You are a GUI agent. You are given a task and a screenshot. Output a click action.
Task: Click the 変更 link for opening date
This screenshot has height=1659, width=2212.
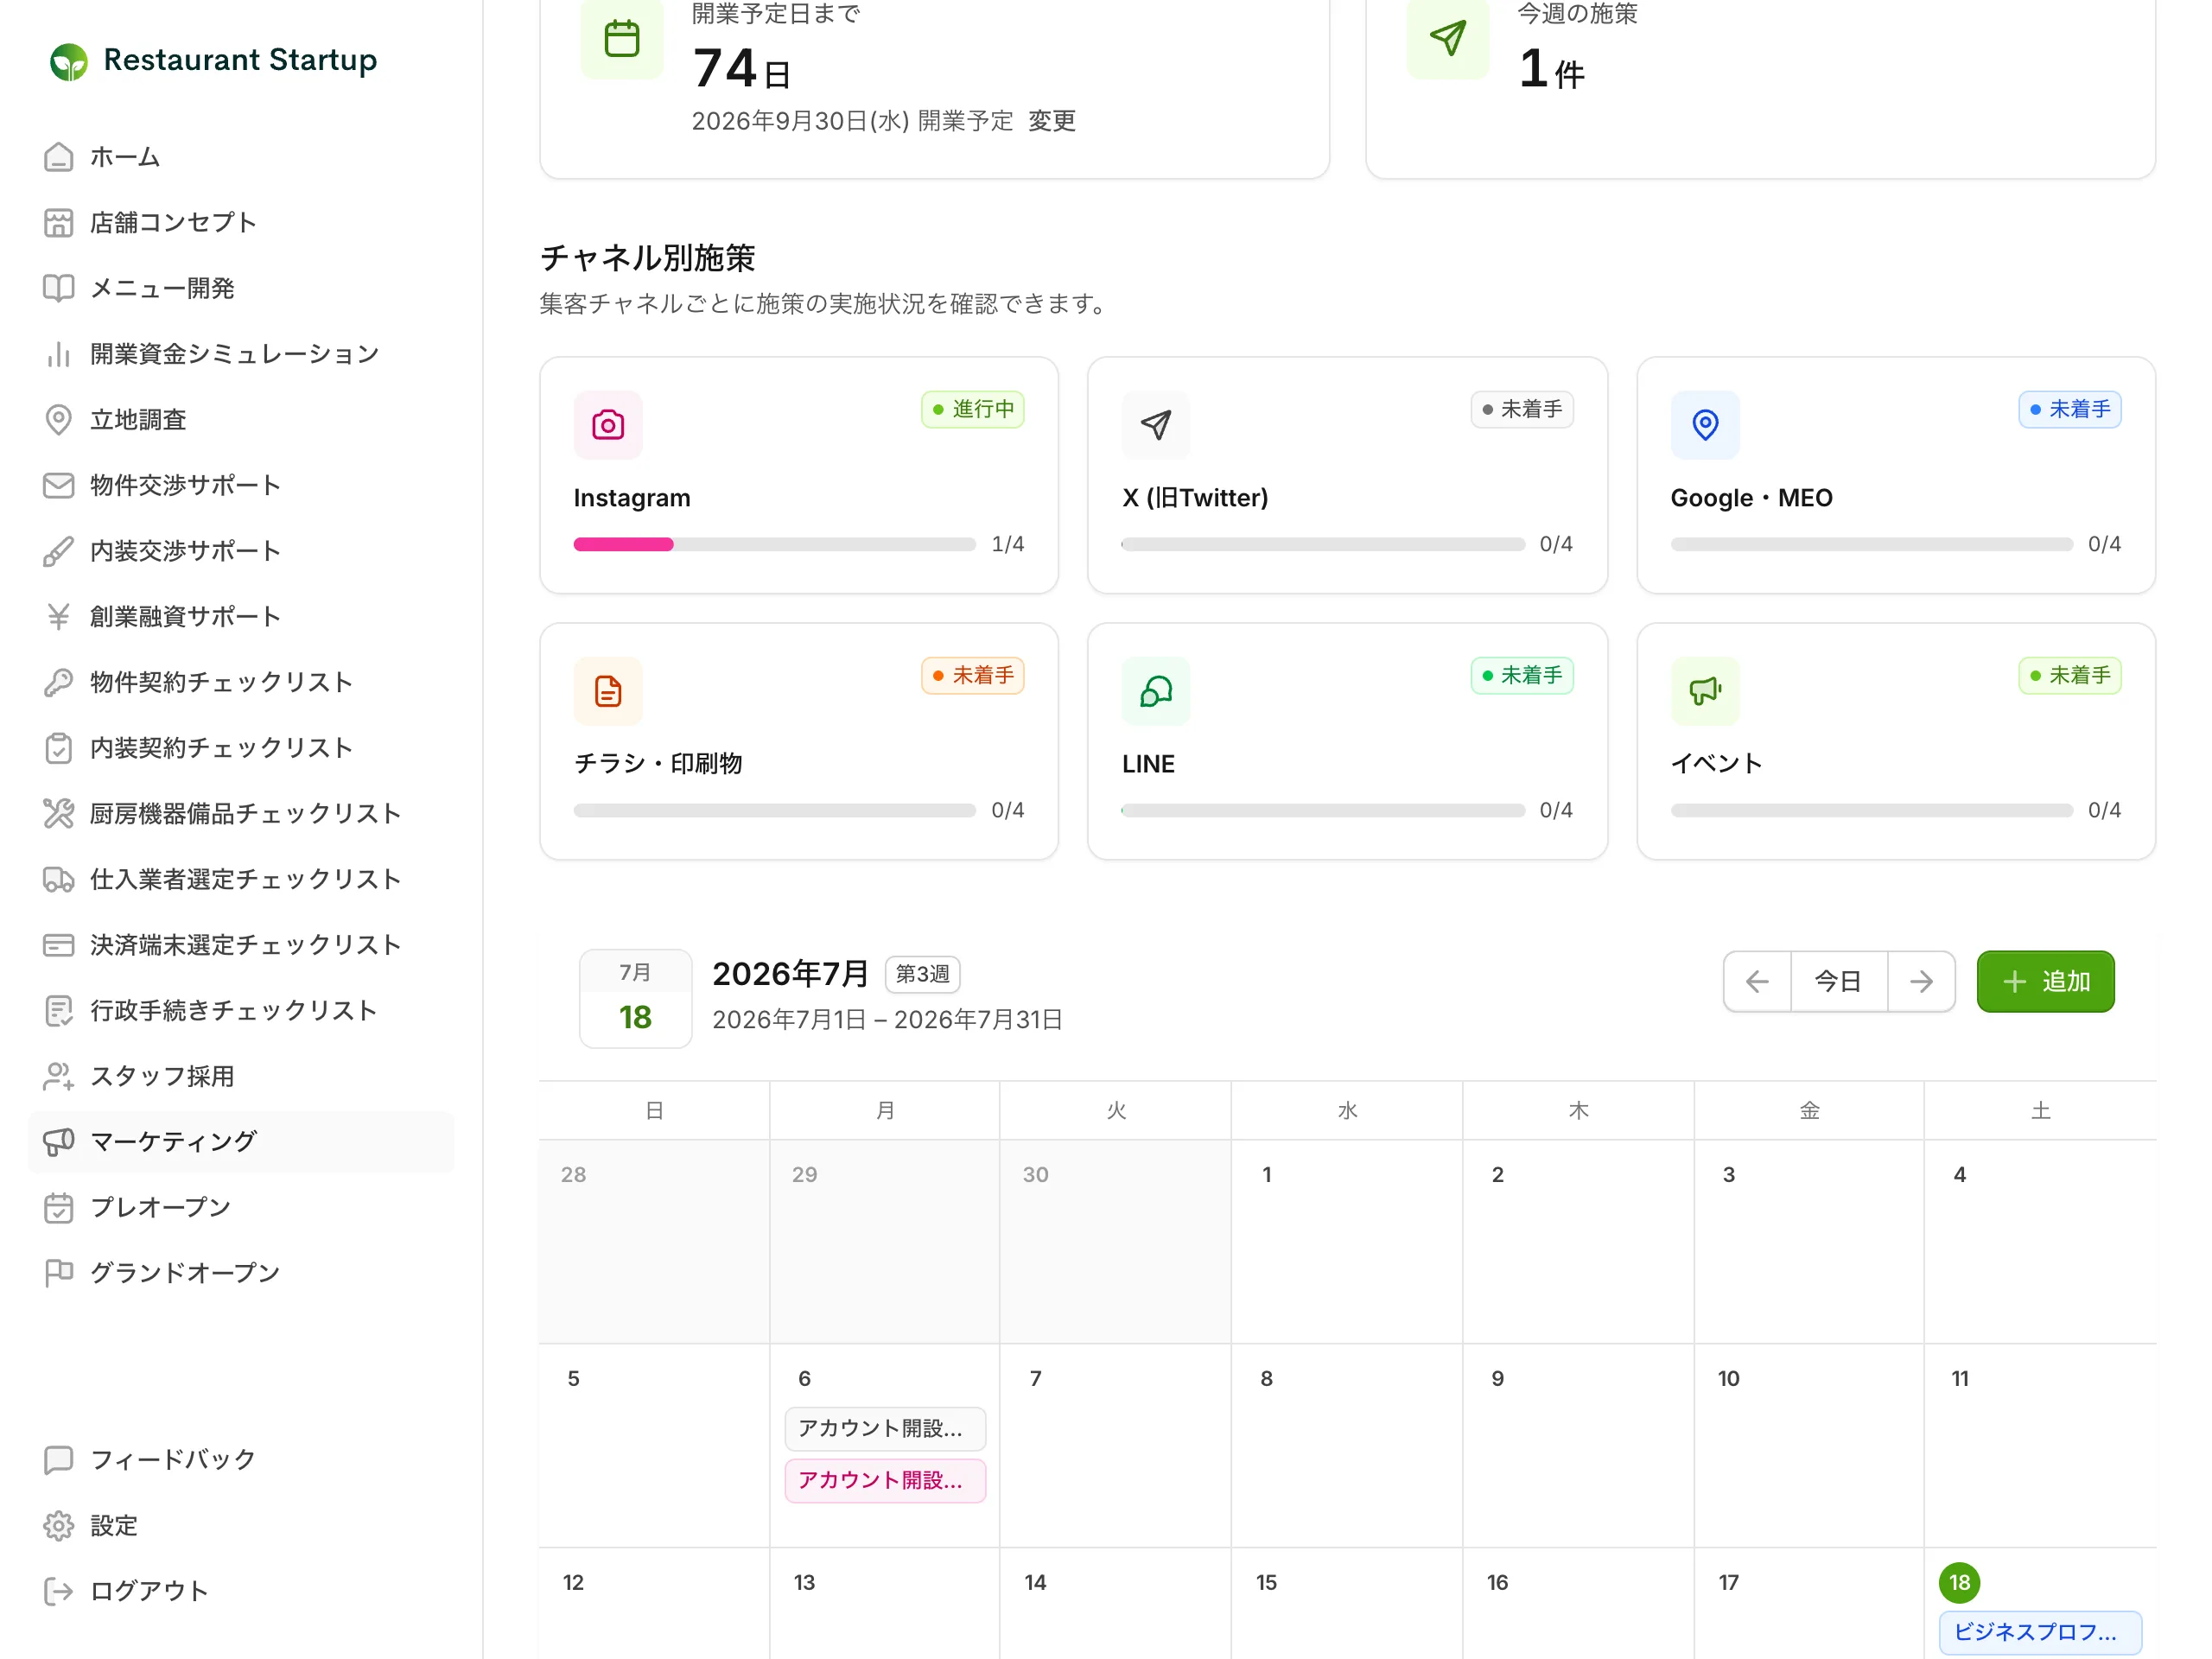1052,121
